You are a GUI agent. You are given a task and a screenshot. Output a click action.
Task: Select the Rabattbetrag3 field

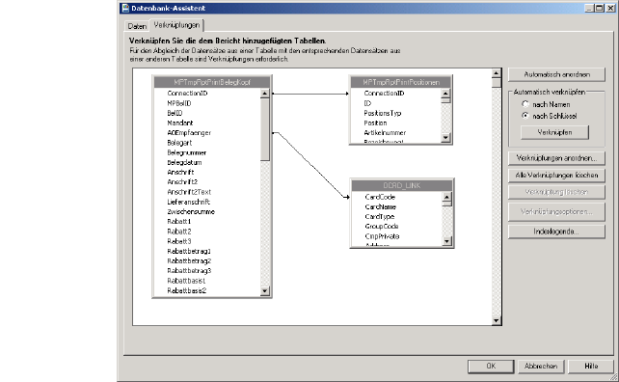point(189,271)
